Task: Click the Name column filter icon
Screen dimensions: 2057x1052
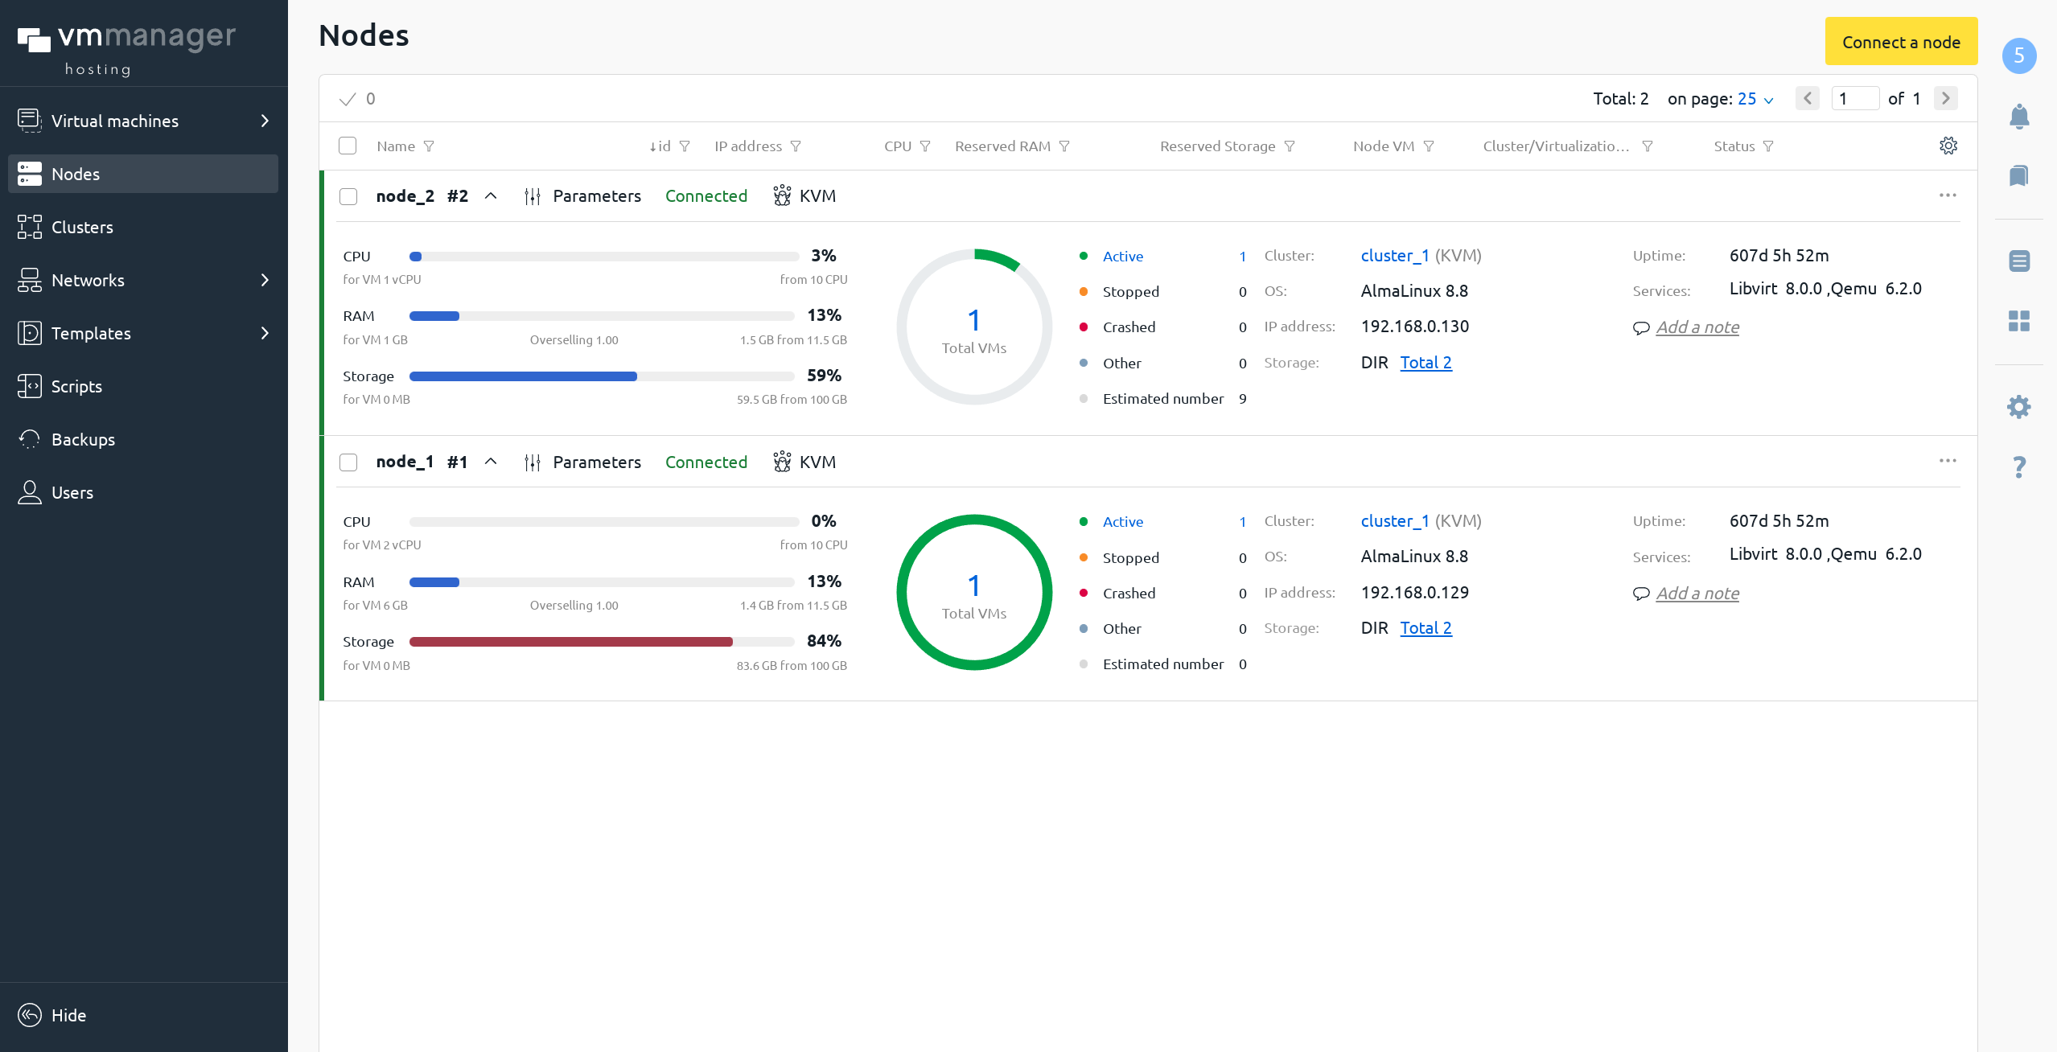Action: click(429, 146)
